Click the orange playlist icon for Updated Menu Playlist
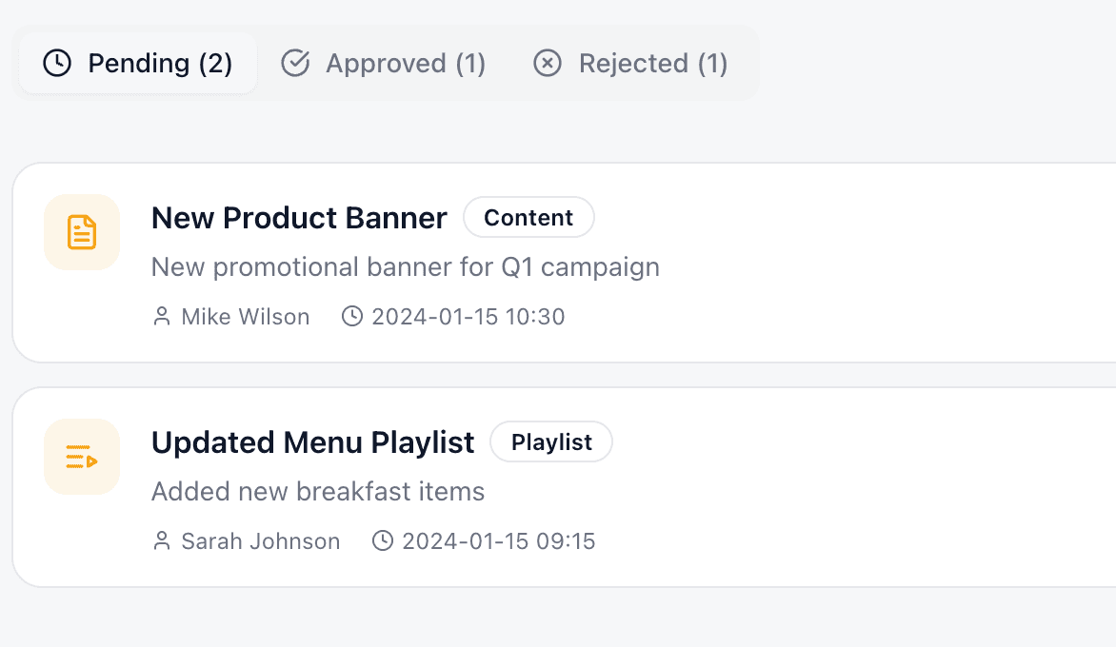Screen dimensions: 1116x647 point(82,457)
